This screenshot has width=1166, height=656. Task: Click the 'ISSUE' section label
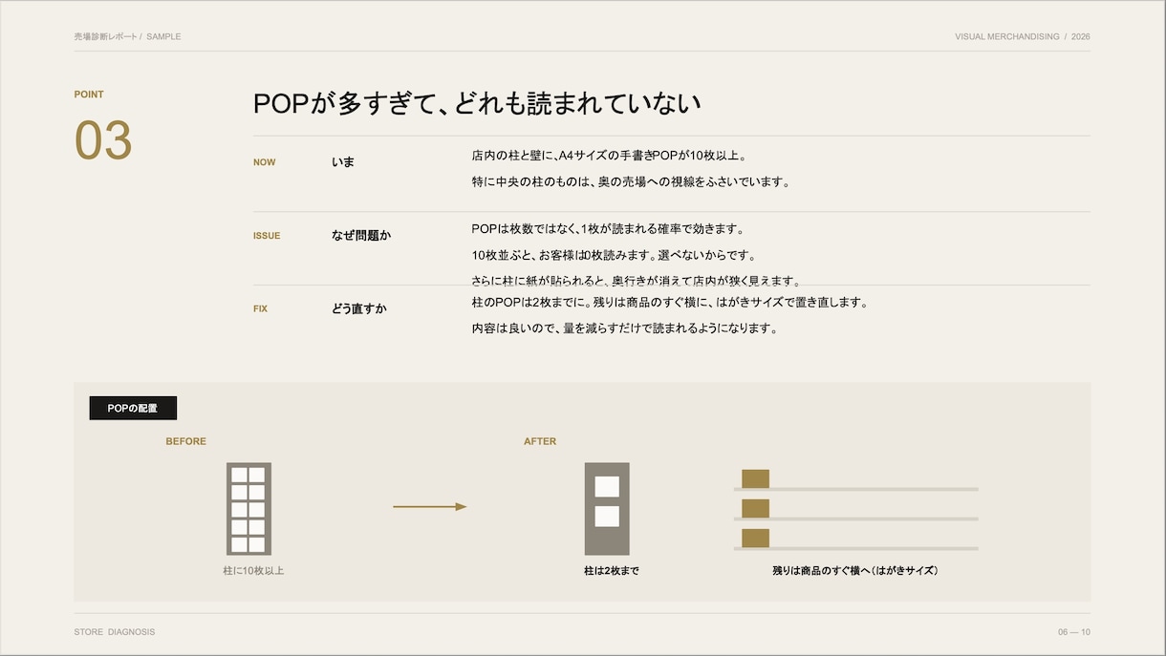tap(267, 236)
